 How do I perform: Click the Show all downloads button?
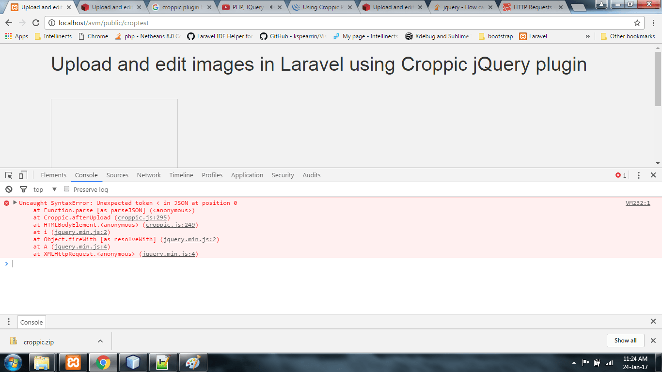click(625, 340)
